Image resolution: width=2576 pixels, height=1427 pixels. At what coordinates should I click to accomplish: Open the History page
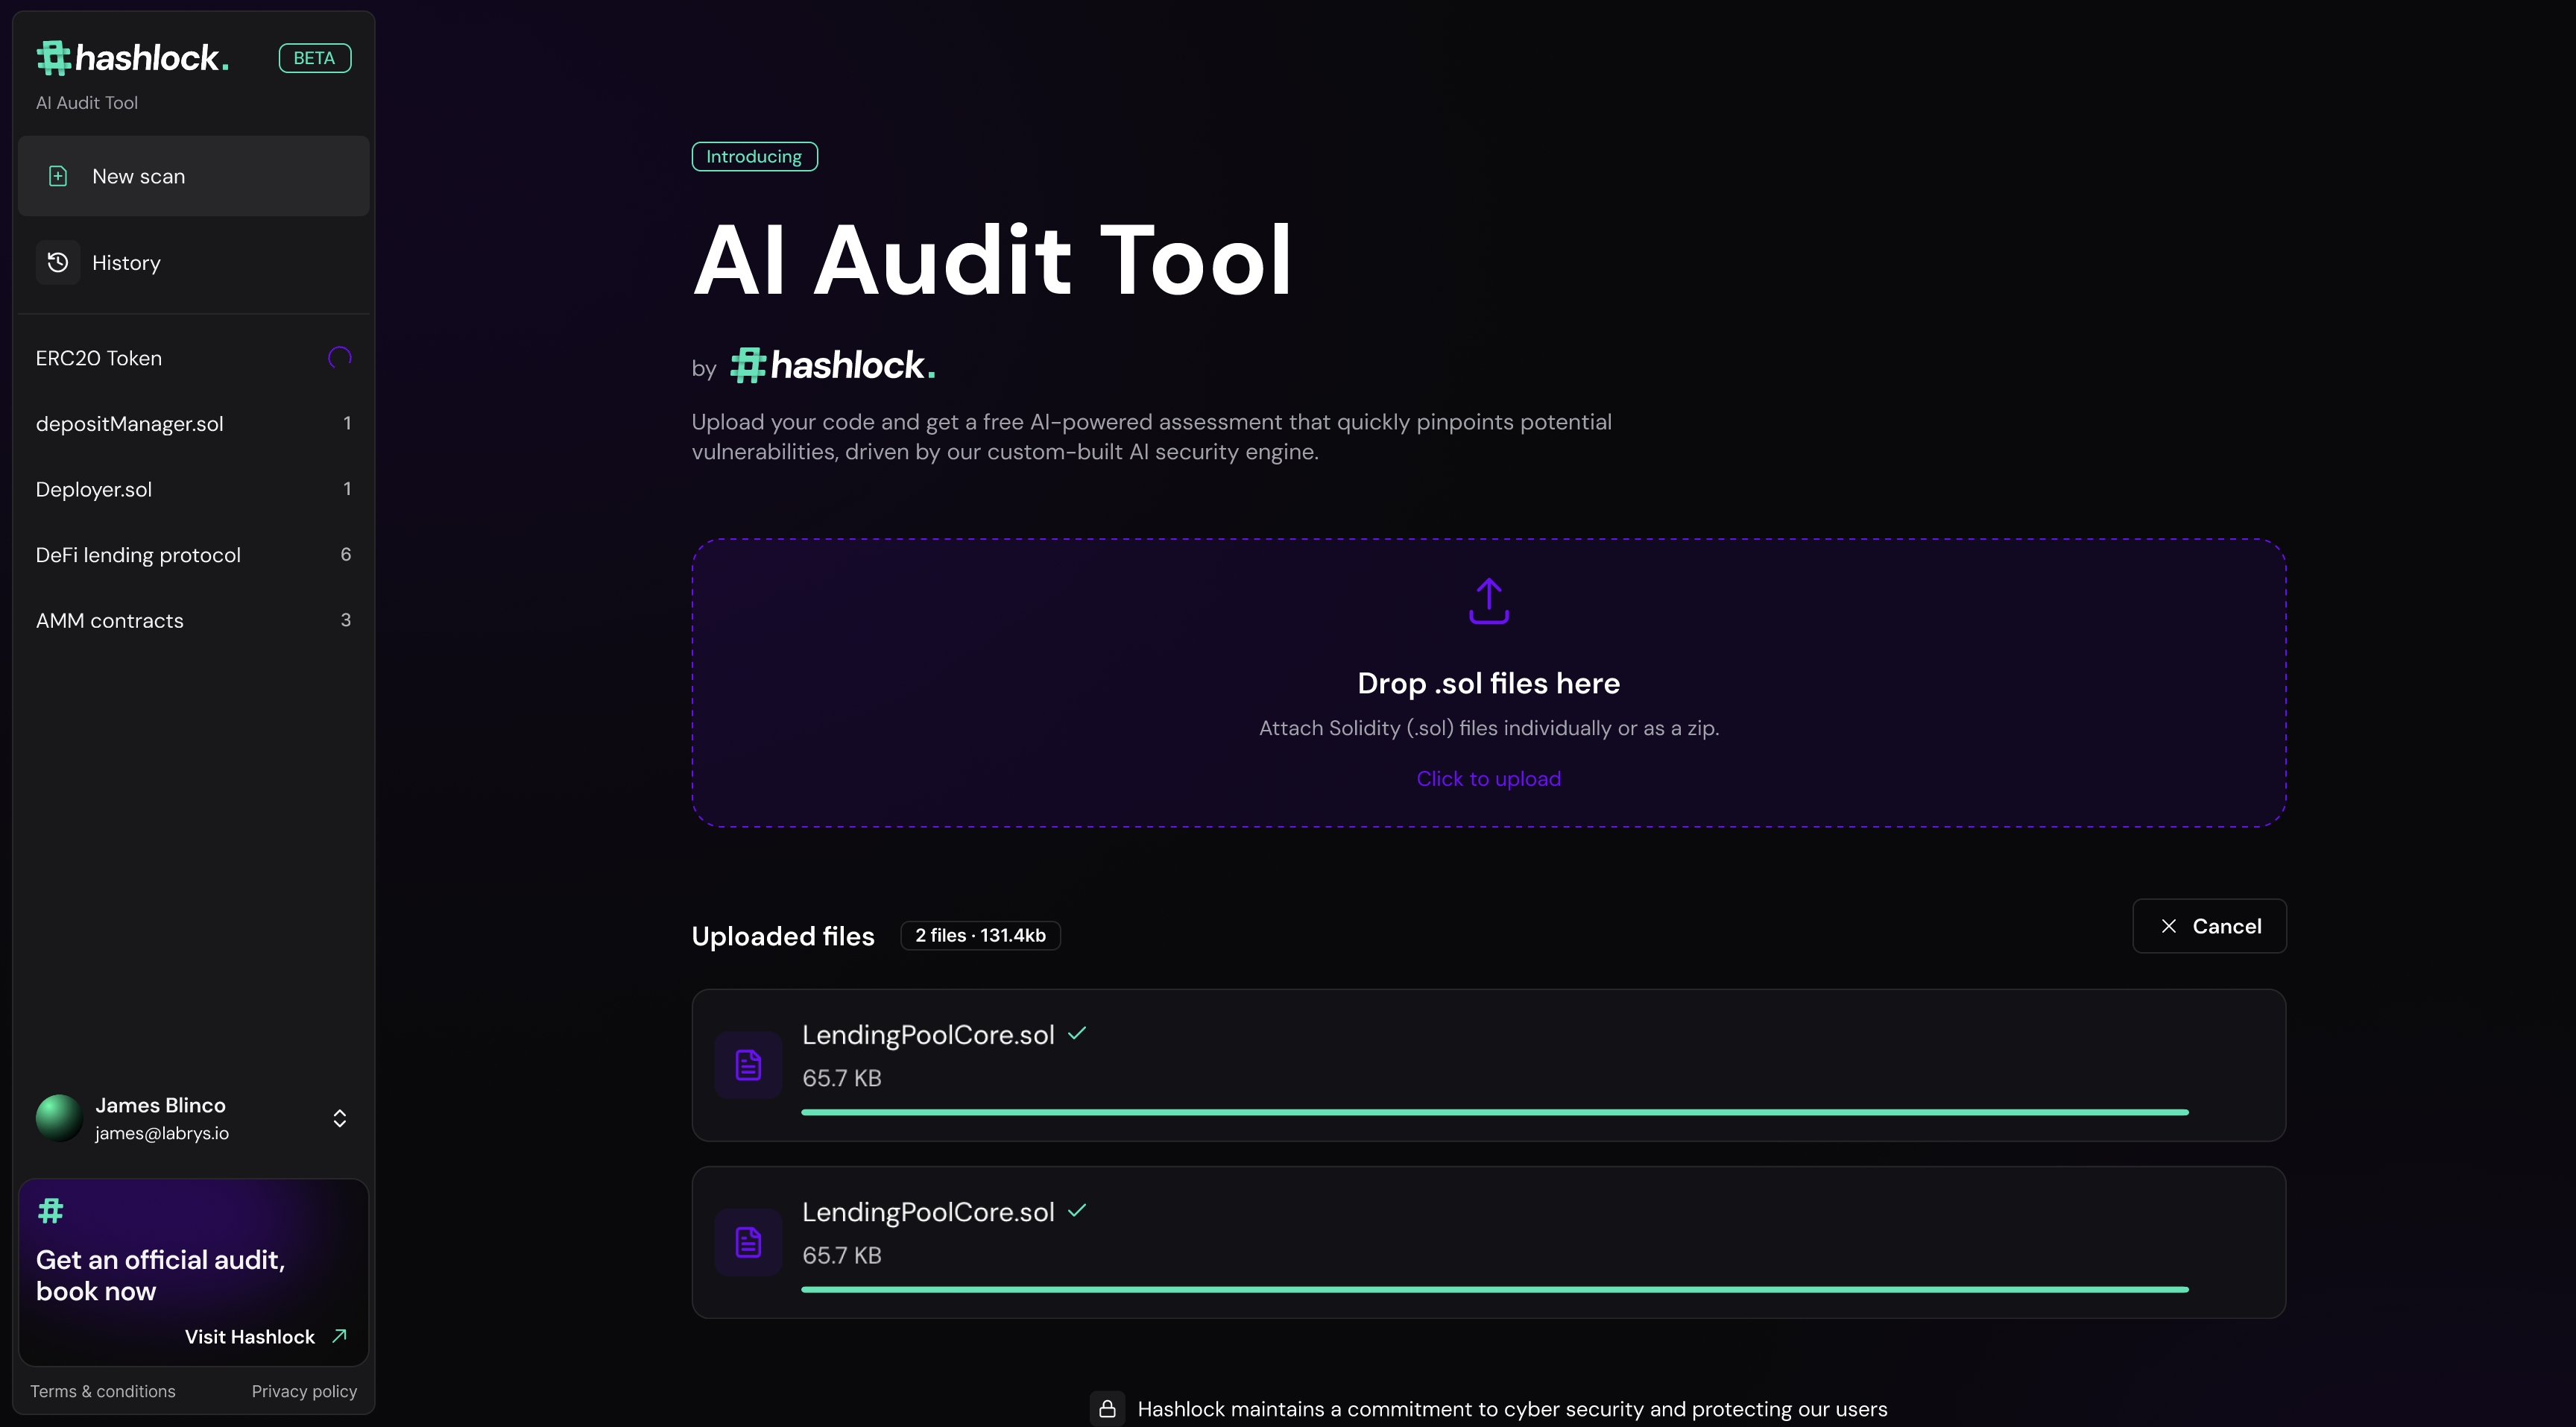click(x=194, y=262)
